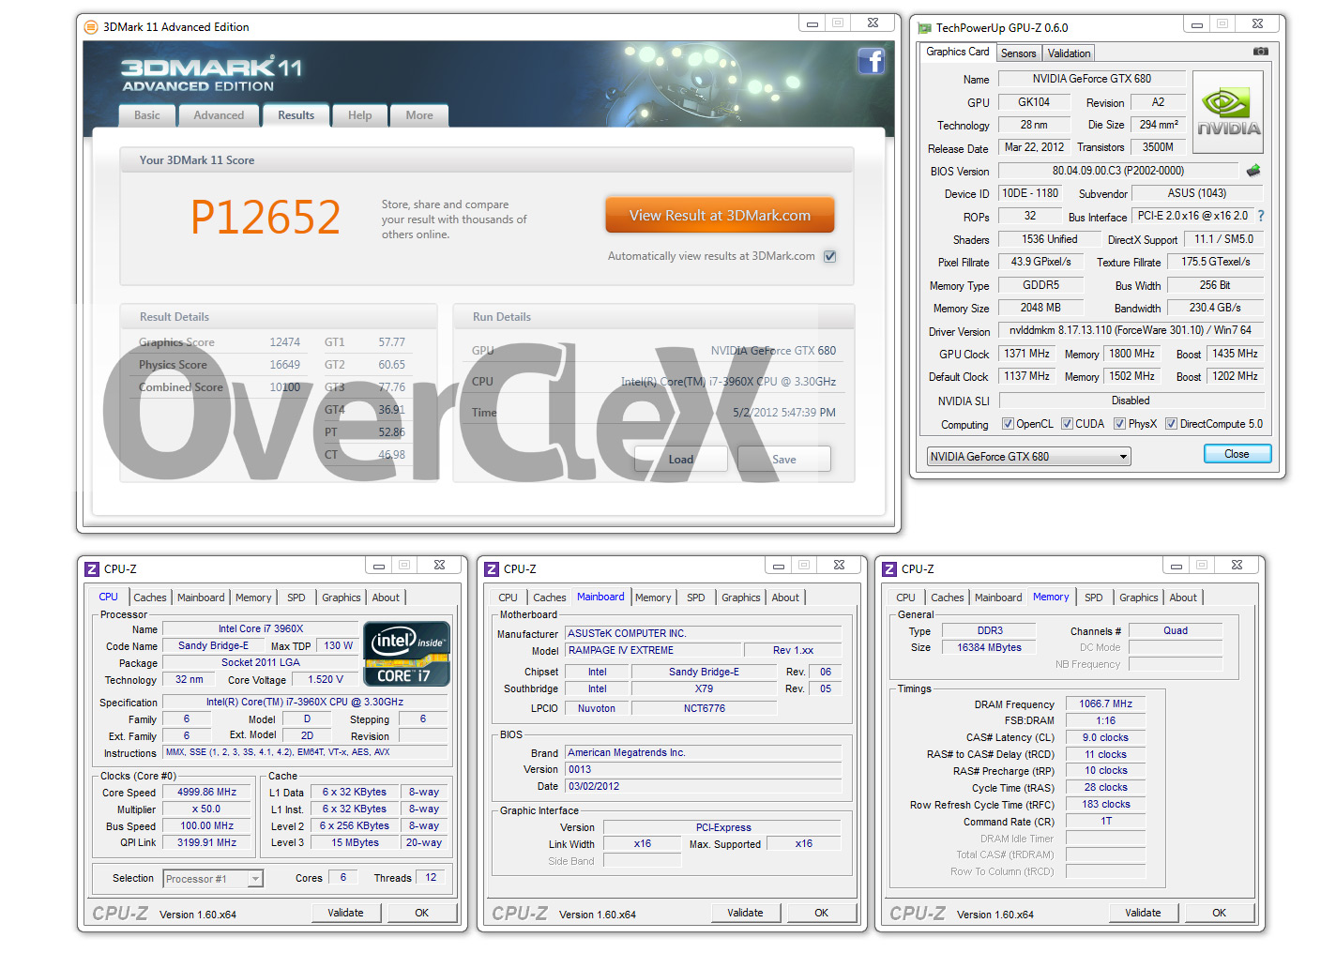The image size is (1336, 953).
Task: Click Validate in the CPU-Z motherboard window
Action: 745,913
